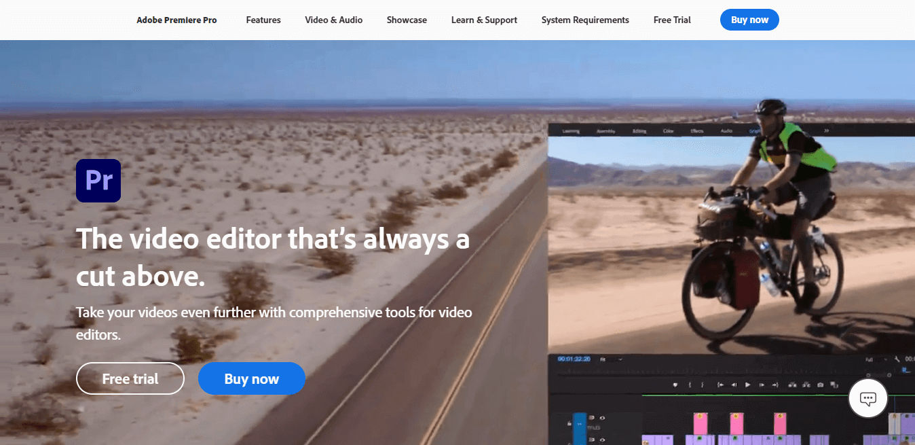Click the Add Marker icon
Screen dimensions: 915x445
675,385
